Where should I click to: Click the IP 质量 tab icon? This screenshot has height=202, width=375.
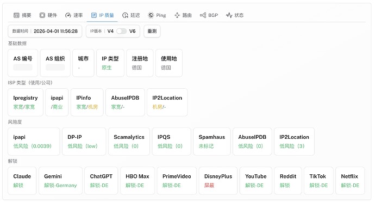(x=93, y=15)
